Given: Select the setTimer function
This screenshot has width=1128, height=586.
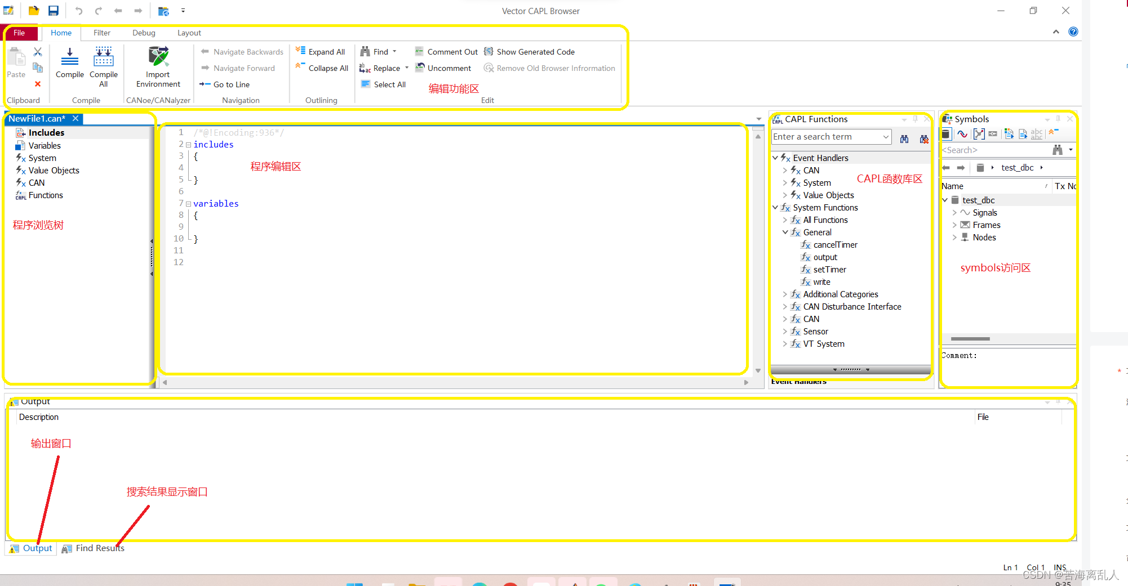Looking at the screenshot, I should click(x=829, y=269).
